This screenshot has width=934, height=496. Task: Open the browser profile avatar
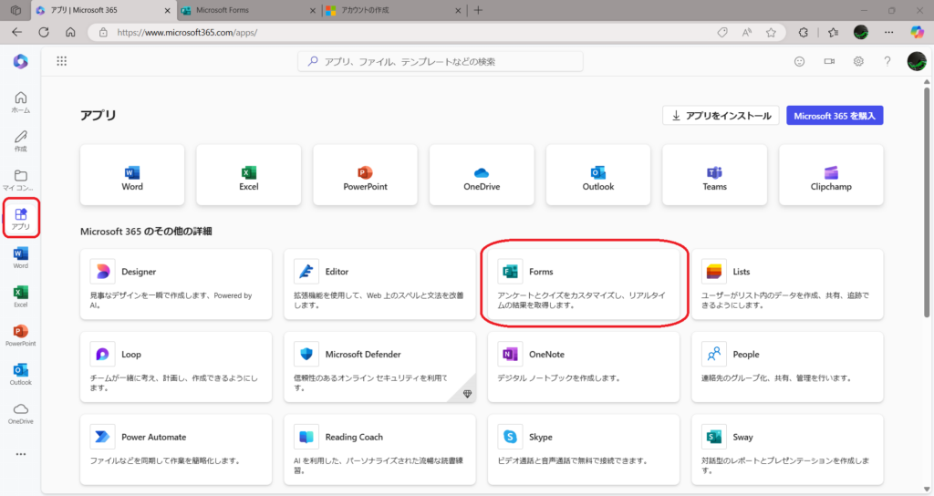(861, 32)
